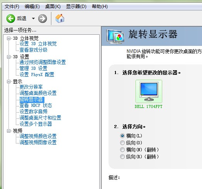Collapse the 显示 tree node
202x189 pixels.
pos(8,81)
